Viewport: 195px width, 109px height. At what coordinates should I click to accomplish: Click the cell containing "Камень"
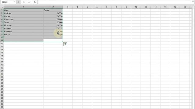(x=24, y=31)
